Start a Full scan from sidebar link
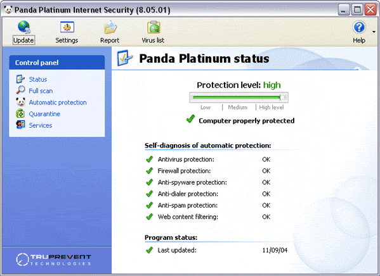Viewport: 380px width, 276px height. pyautogui.click(x=41, y=91)
